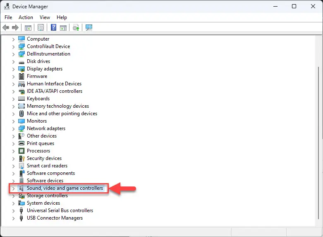Click the Forward arrow toolbar icon
323x237 pixels.
pyautogui.click(x=15, y=27)
